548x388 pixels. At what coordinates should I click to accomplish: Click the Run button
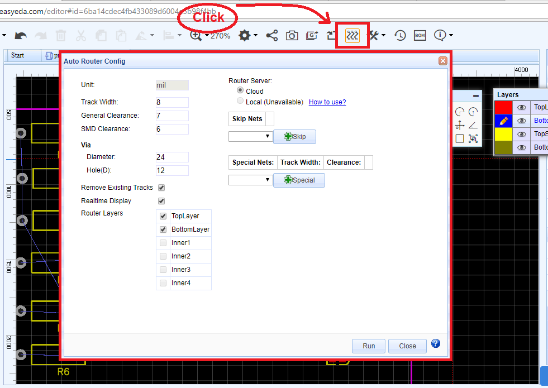coord(368,346)
